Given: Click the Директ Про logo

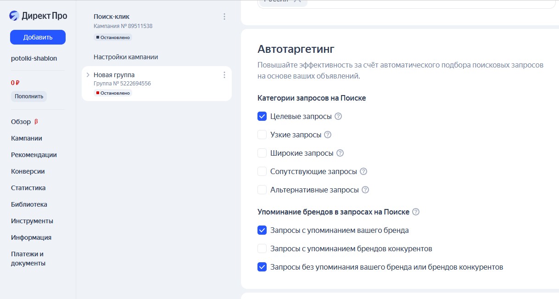Looking at the screenshot, I should (x=38, y=16).
